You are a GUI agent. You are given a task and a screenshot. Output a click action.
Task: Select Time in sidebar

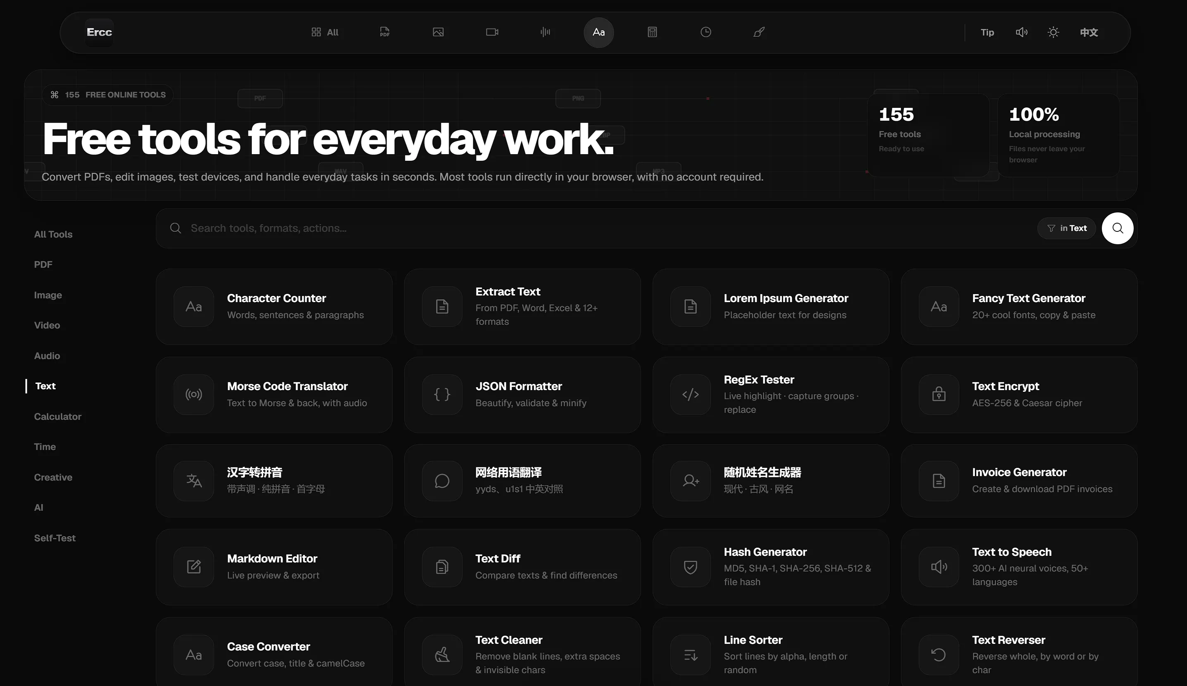[44, 446]
